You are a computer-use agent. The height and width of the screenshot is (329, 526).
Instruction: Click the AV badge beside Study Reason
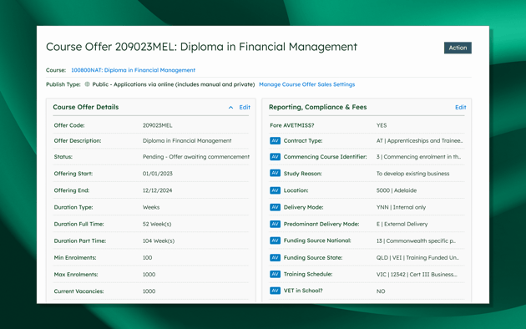[x=275, y=173]
